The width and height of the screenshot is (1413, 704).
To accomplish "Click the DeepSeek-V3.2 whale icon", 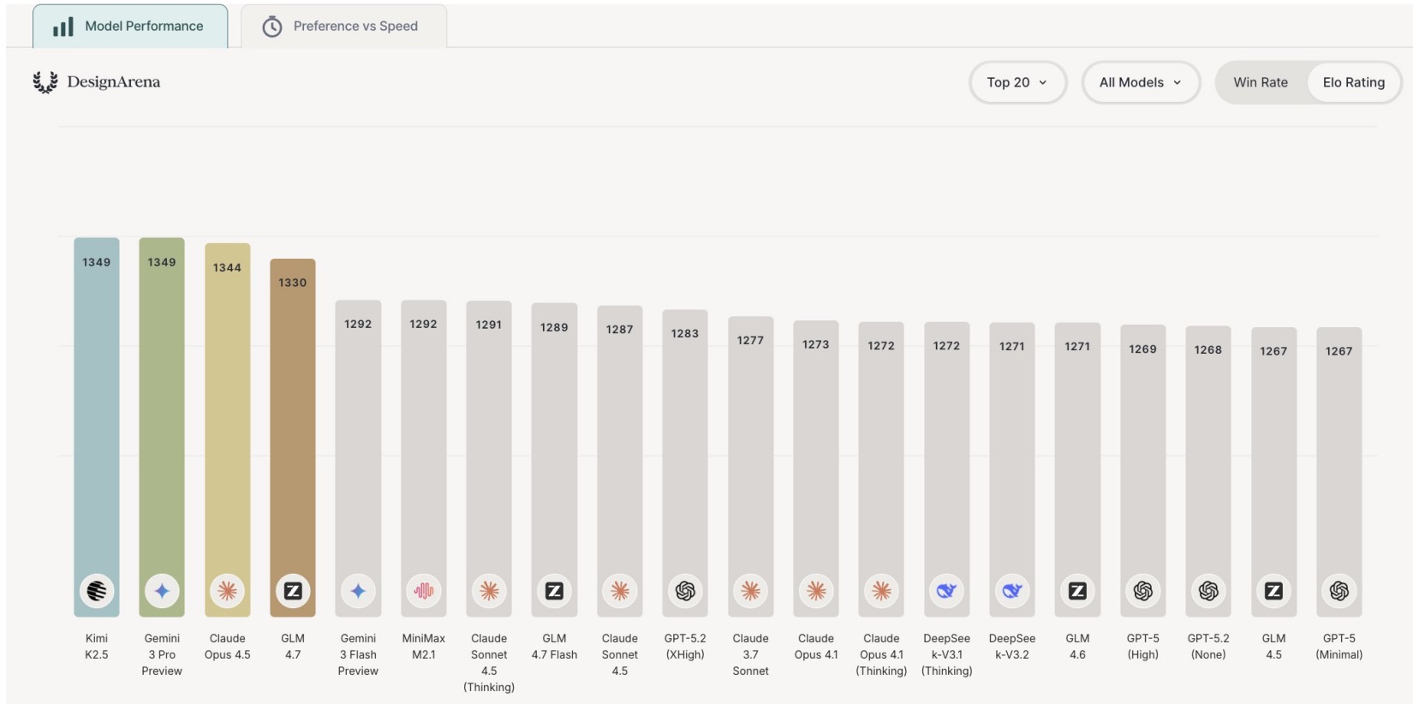I will (1012, 591).
